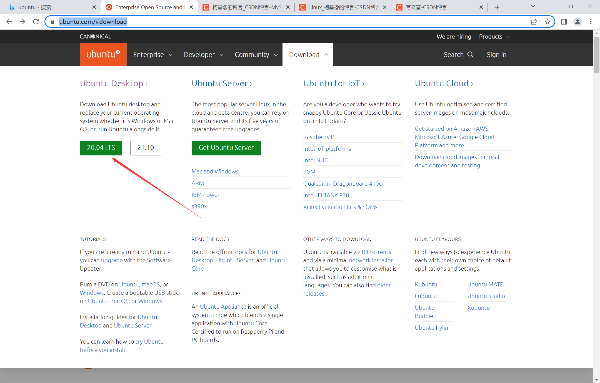The height and width of the screenshot is (383, 600).
Task: Expand the Enterprise dropdown menu
Action: 153,54
